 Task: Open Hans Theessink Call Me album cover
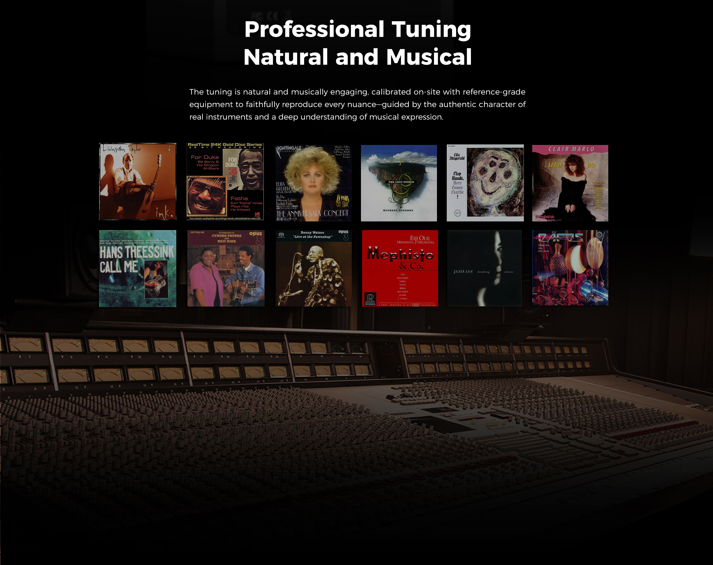click(x=138, y=269)
